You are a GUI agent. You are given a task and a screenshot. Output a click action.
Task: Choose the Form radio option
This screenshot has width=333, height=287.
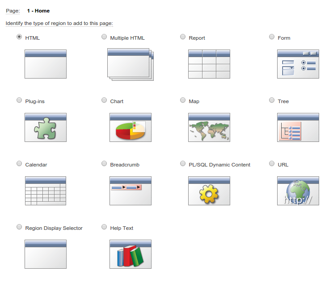[x=272, y=37]
